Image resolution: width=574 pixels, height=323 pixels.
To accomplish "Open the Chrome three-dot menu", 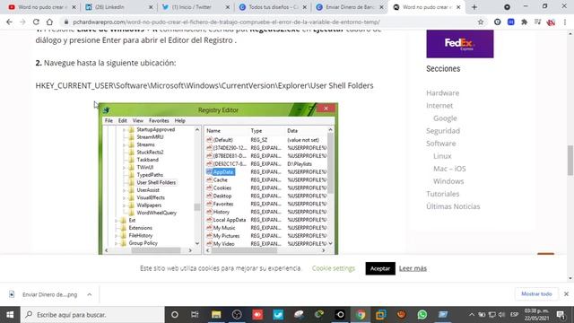I will click(565, 22).
